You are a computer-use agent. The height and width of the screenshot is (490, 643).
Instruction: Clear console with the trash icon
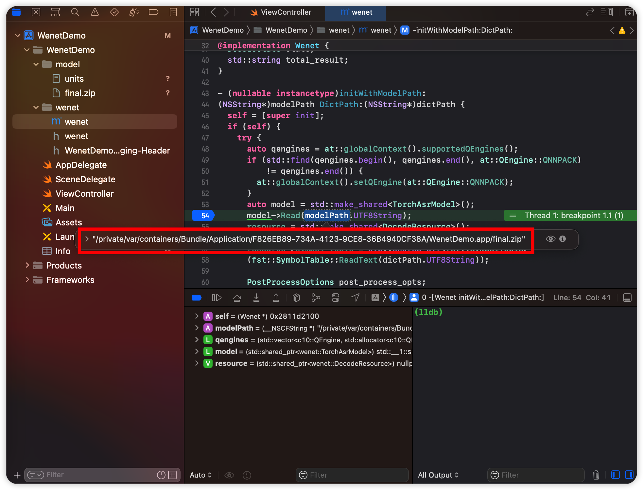[596, 475]
